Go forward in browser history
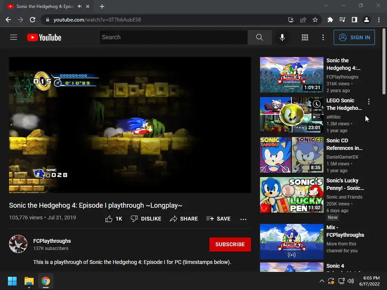 [20, 20]
